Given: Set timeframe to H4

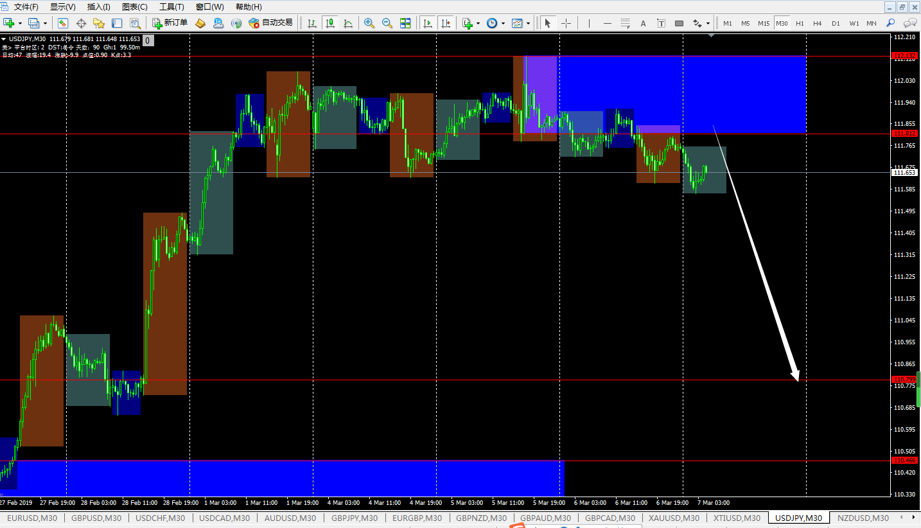Looking at the screenshot, I should point(818,23).
